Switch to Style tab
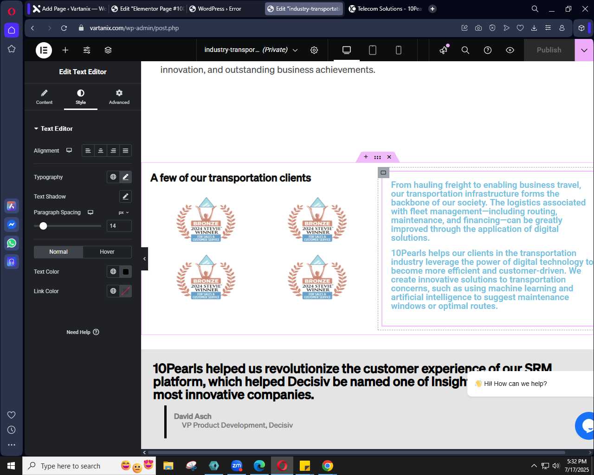Viewport: 594px width, 475px height. pyautogui.click(x=81, y=97)
